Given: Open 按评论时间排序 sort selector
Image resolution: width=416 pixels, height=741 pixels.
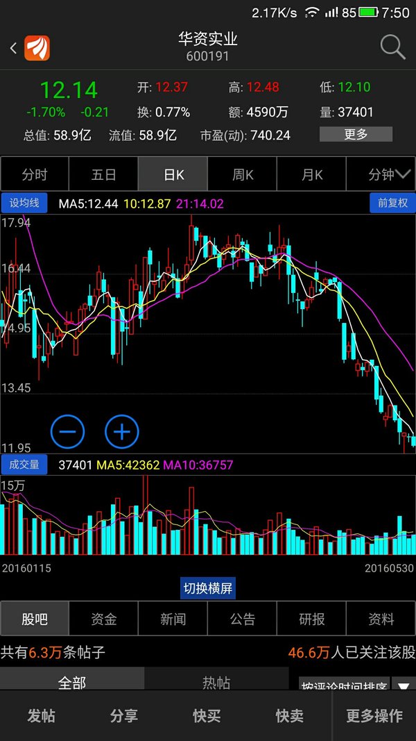Looking at the screenshot, I should (345, 686).
